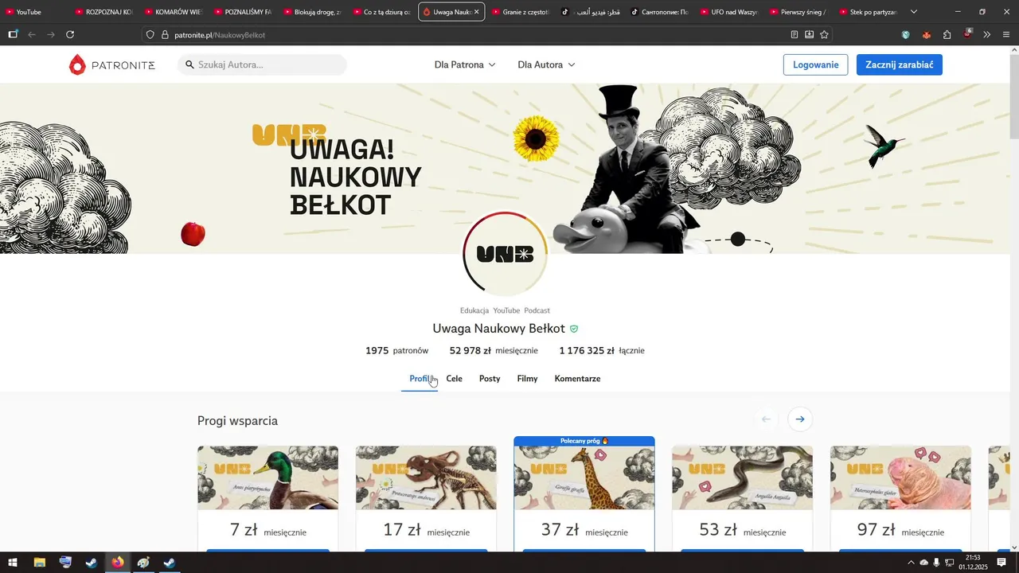Click the Podcast category link
The height and width of the screenshot is (573, 1019).
[537, 310]
